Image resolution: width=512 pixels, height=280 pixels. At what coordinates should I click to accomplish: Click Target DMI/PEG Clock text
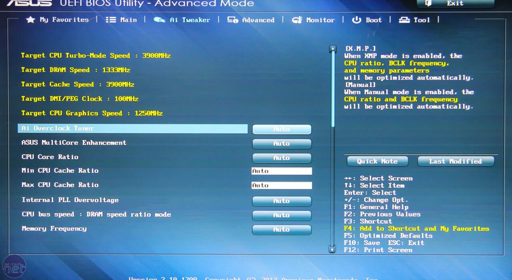[80, 99]
